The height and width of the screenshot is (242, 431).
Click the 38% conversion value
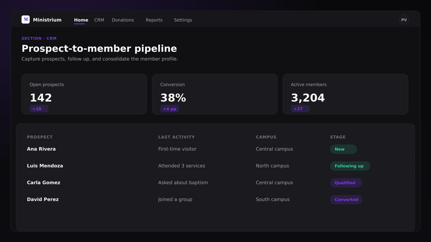point(173,98)
